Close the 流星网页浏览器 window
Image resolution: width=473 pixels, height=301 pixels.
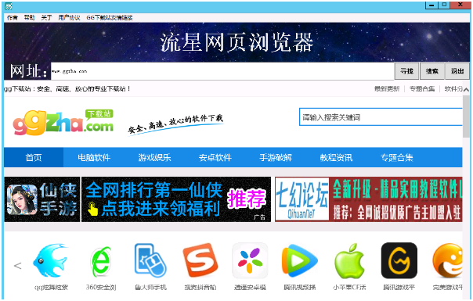pyautogui.click(x=460, y=5)
